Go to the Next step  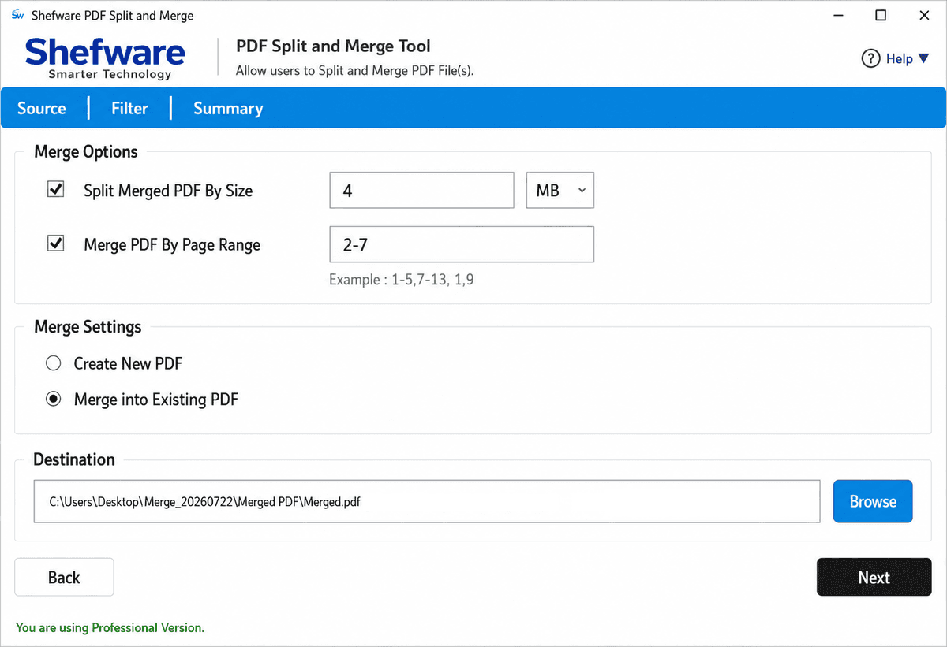[x=874, y=578]
